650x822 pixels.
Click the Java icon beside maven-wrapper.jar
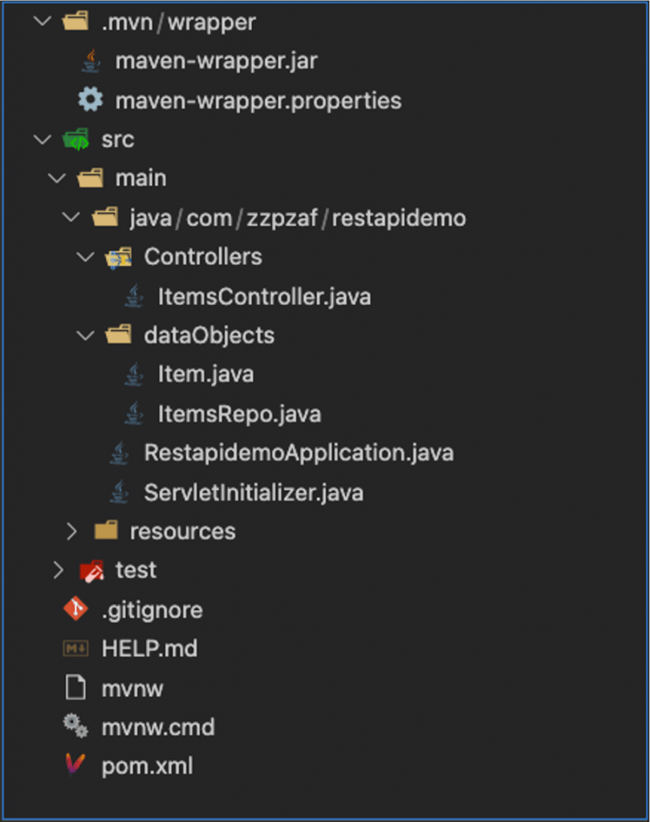(91, 60)
